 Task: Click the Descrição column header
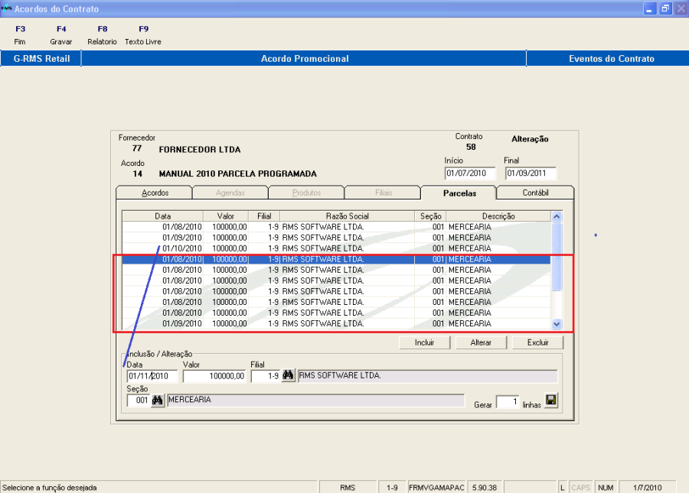click(498, 216)
